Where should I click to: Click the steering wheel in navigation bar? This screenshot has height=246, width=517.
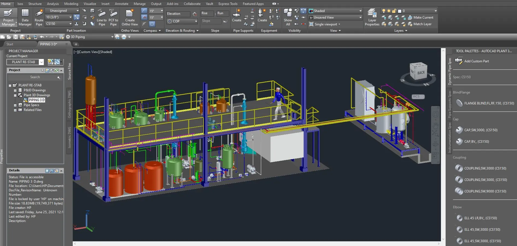[x=435, y=115]
